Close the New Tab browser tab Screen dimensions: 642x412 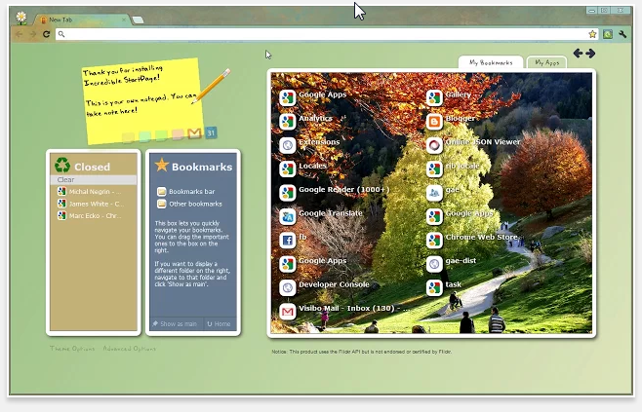[124, 19]
